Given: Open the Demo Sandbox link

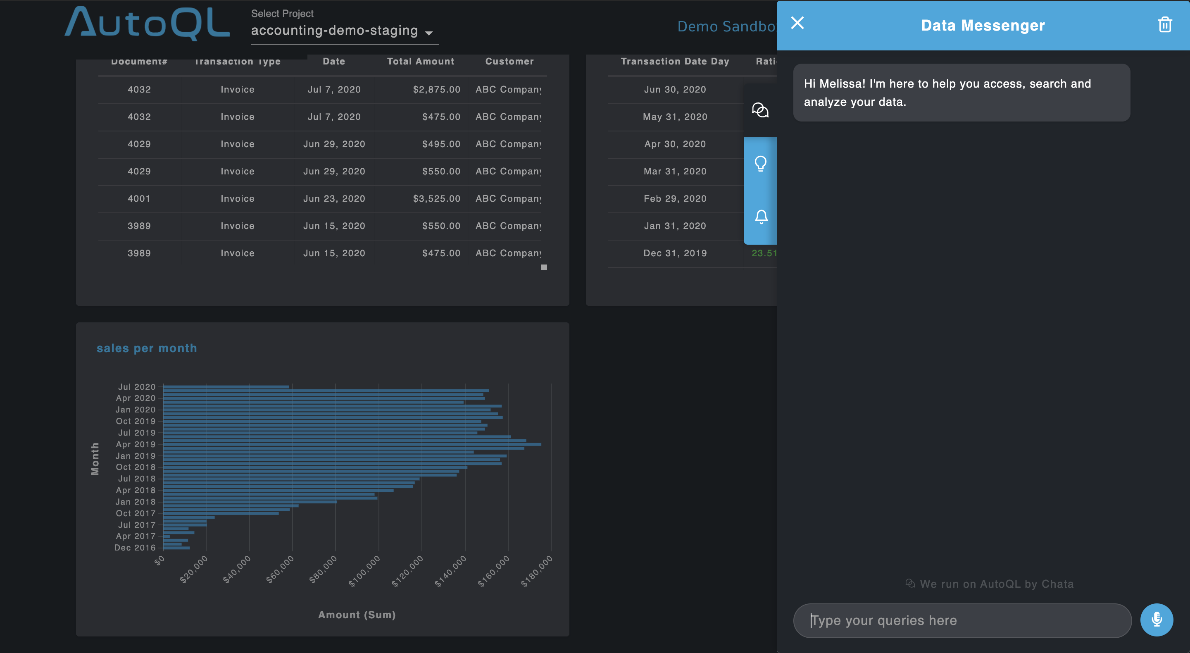Looking at the screenshot, I should click(727, 26).
